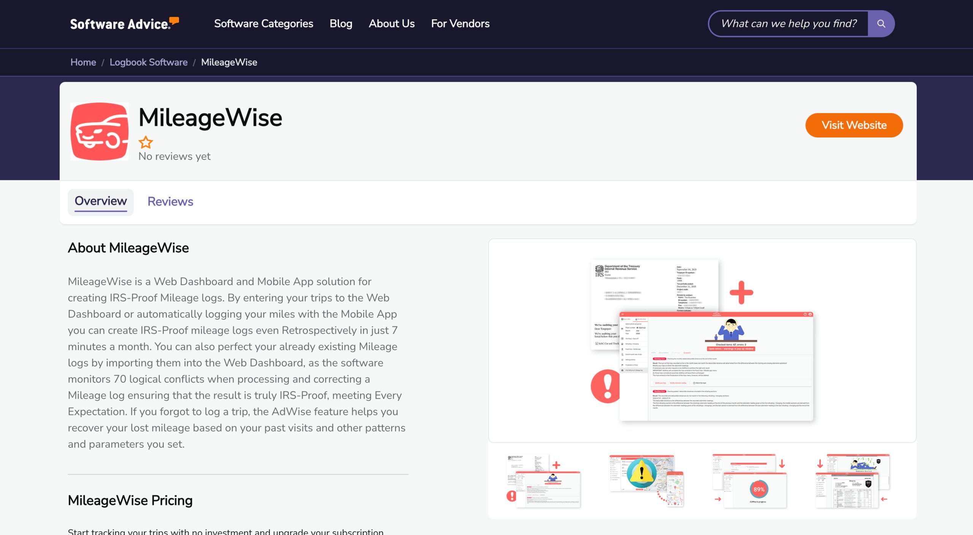
Task: Click the search input field
Action: tap(788, 23)
